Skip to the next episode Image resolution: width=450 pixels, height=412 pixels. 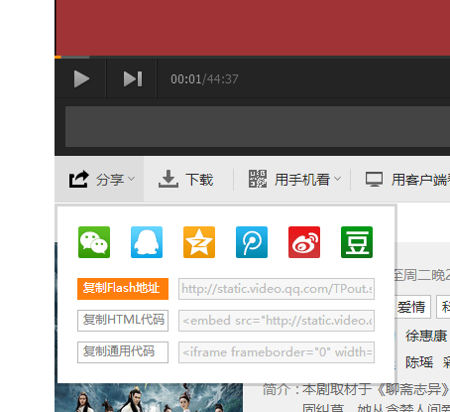click(133, 79)
